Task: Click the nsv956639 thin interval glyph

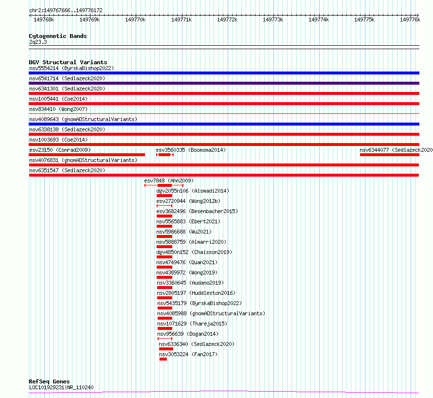Action: click(x=165, y=339)
